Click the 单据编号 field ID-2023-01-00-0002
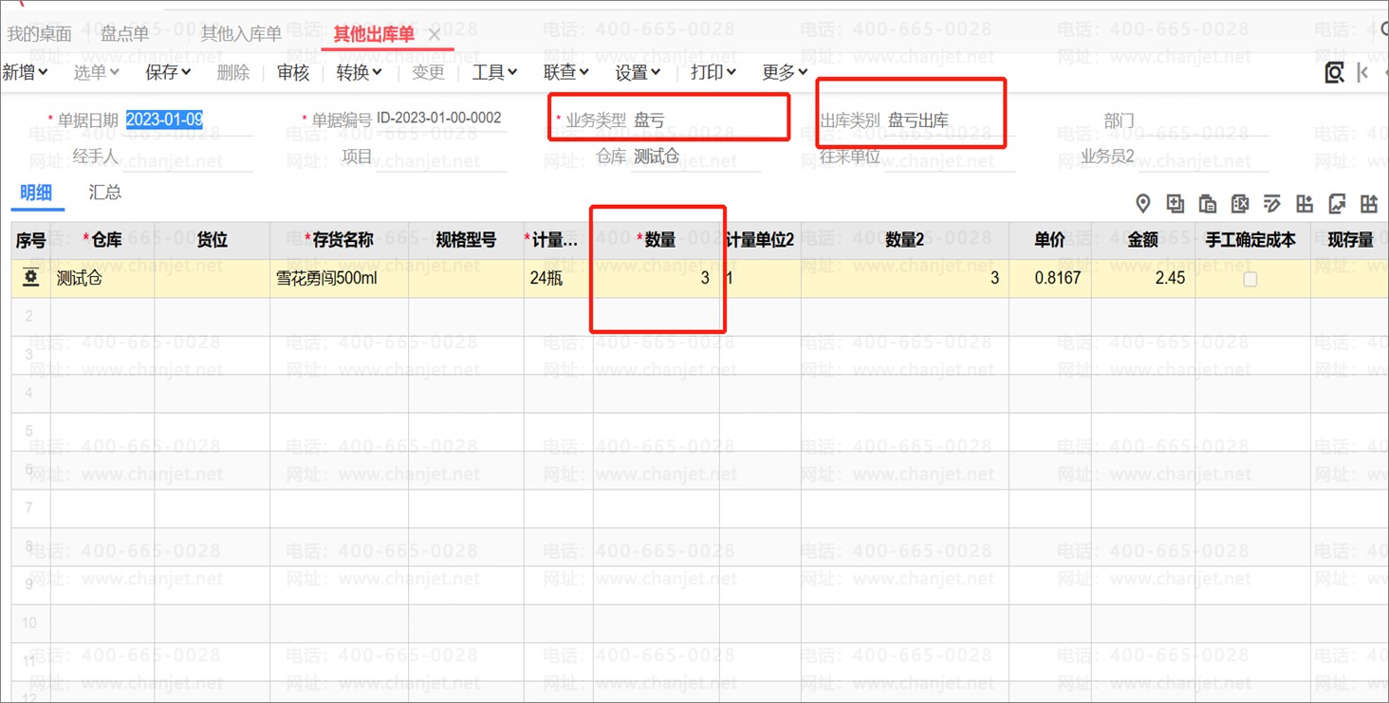The image size is (1389, 703). pyautogui.click(x=439, y=119)
